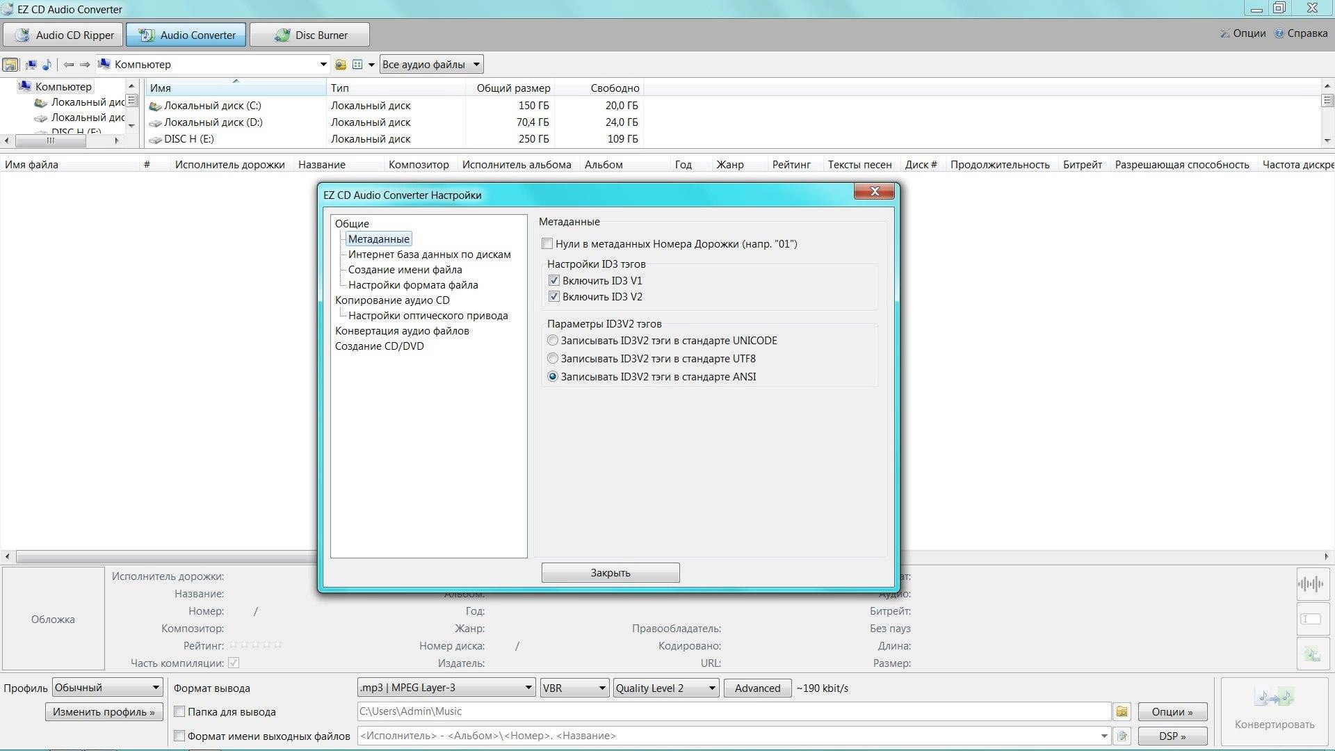Uncheck Включить ID3 V2
Image resolution: width=1335 pixels, height=751 pixels.
pyautogui.click(x=554, y=297)
